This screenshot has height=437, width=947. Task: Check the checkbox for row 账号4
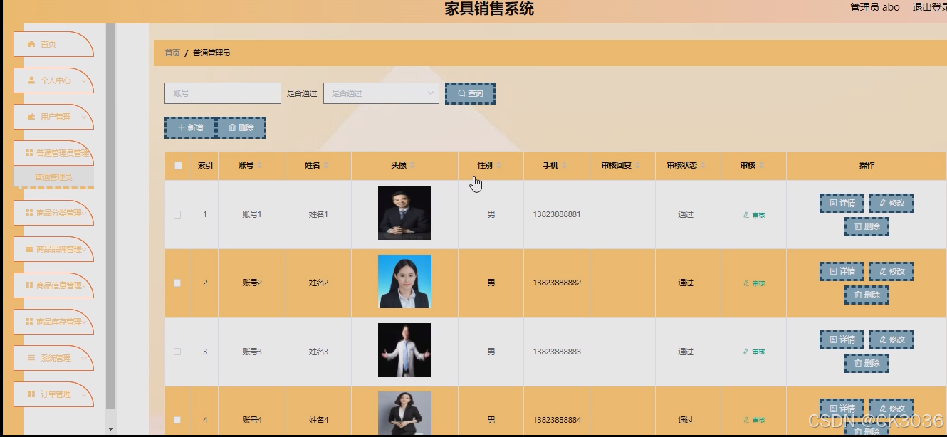click(x=178, y=420)
